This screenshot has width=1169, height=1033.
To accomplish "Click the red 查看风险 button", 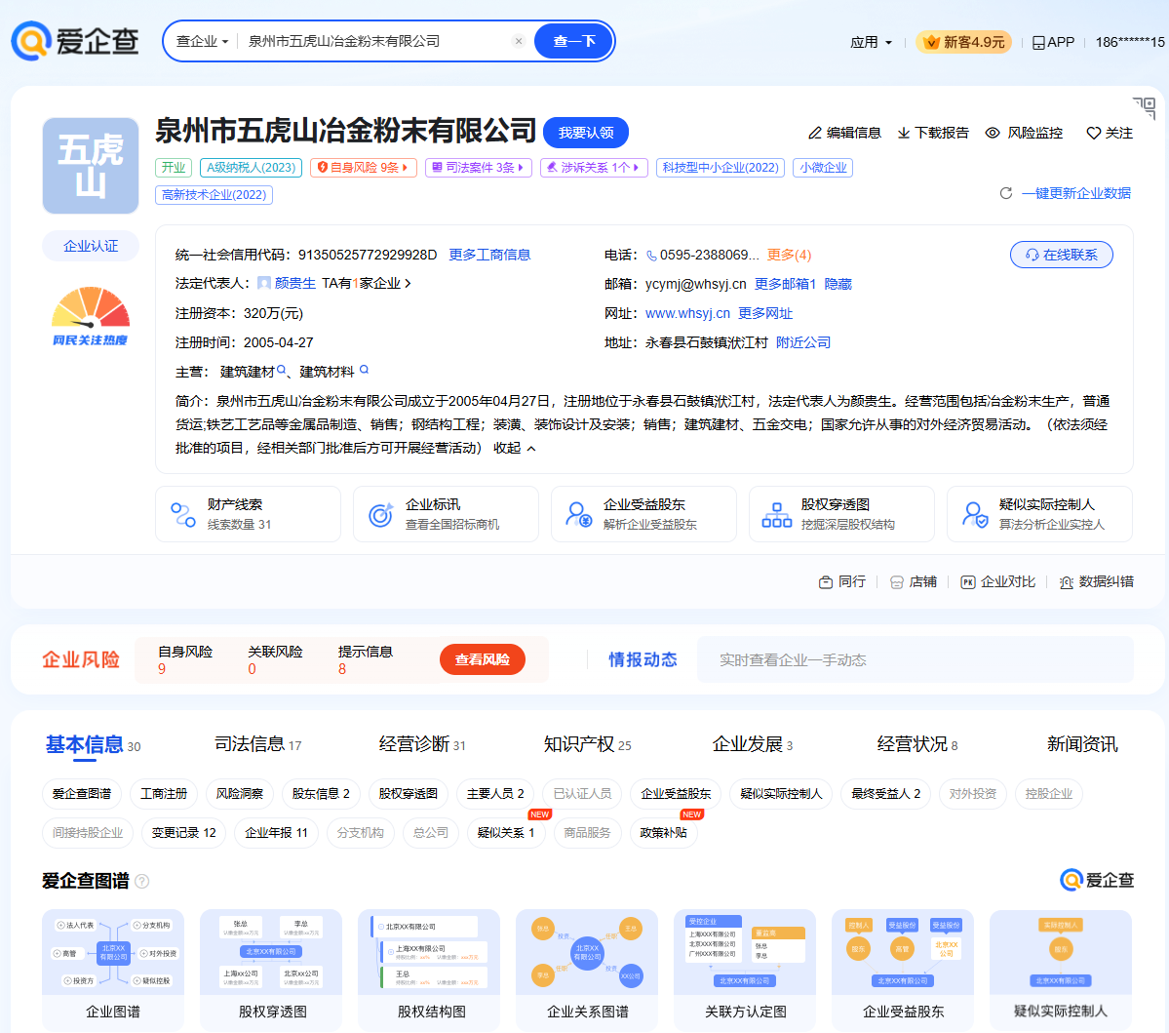I will 483,659.
